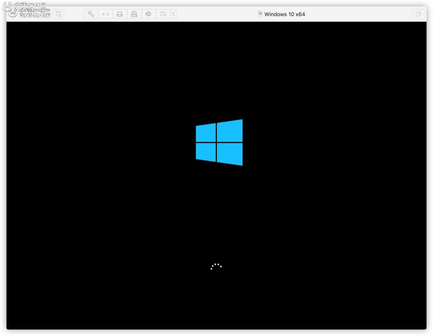
Task: Collapse device icons with the chevron
Action: (174, 14)
